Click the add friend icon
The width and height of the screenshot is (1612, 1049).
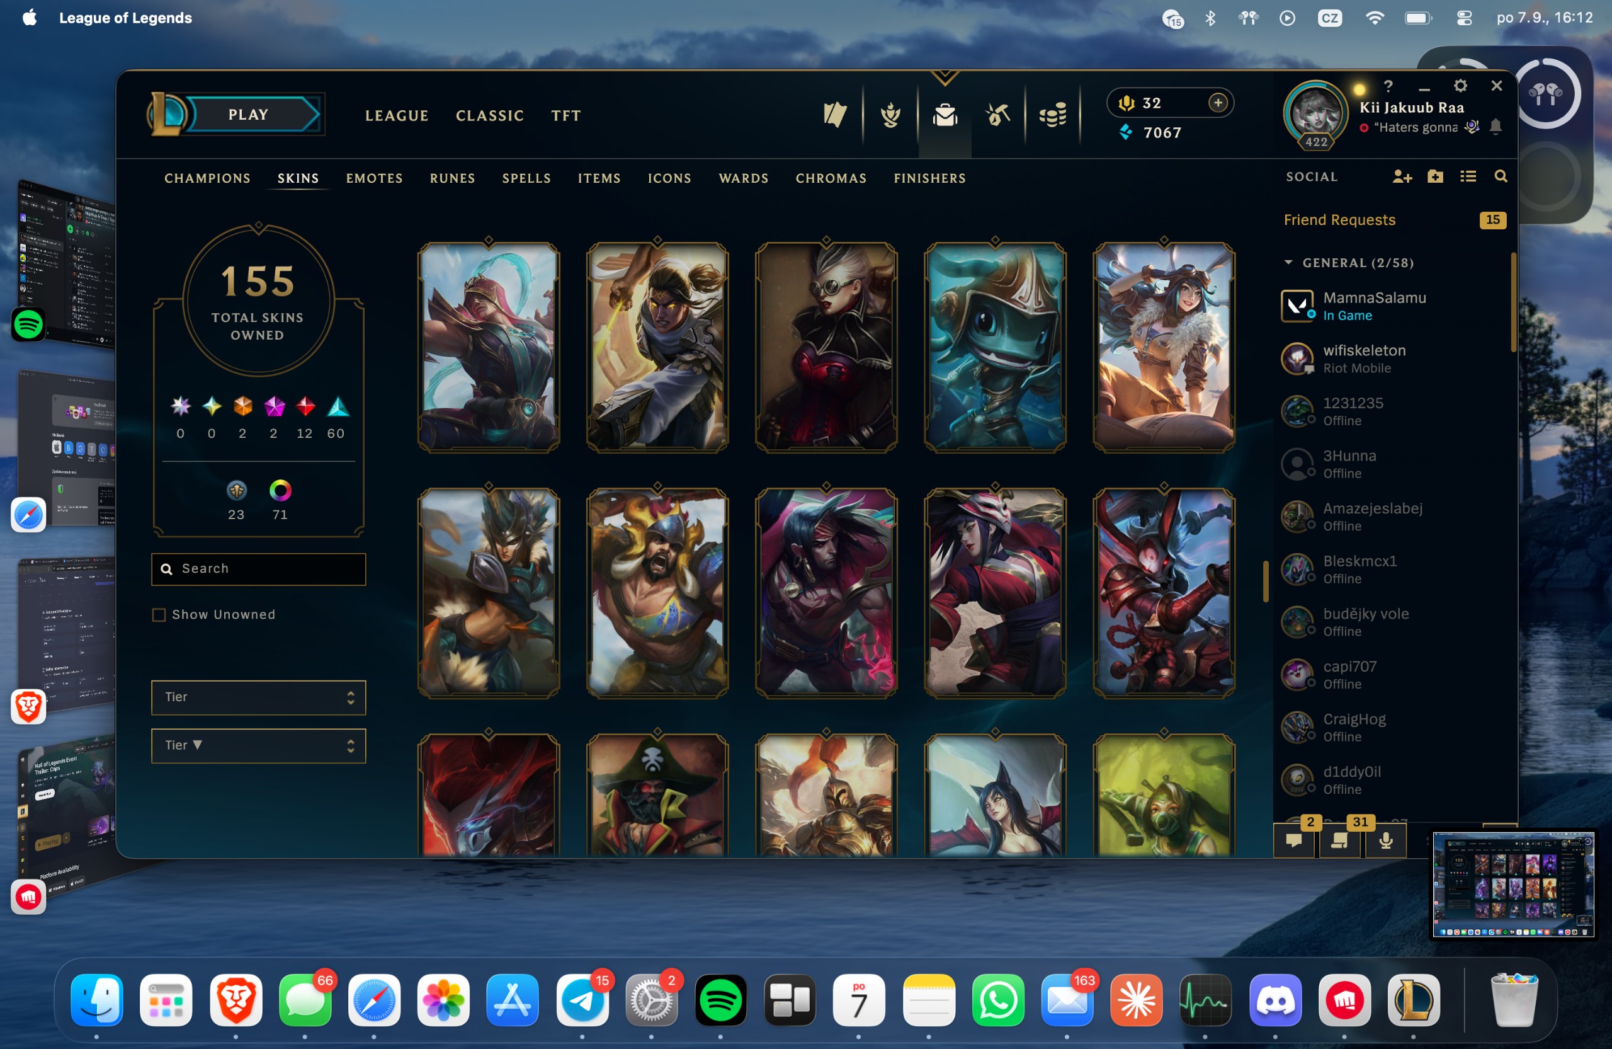(x=1401, y=177)
